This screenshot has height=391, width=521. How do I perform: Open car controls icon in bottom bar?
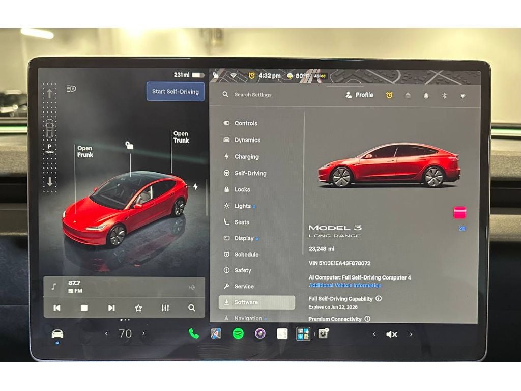click(x=57, y=333)
